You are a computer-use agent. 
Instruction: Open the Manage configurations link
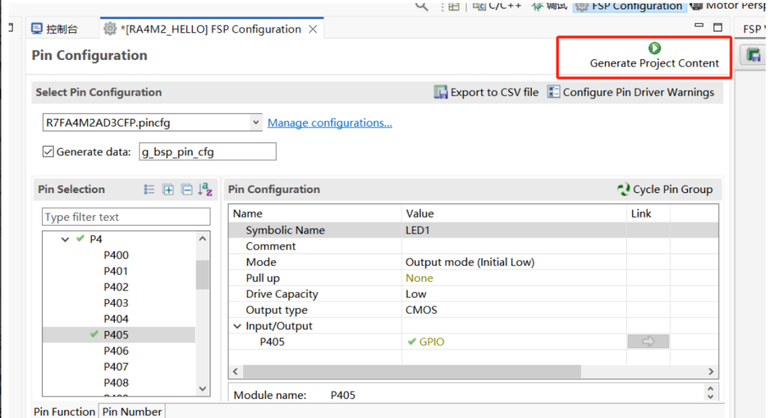click(329, 122)
